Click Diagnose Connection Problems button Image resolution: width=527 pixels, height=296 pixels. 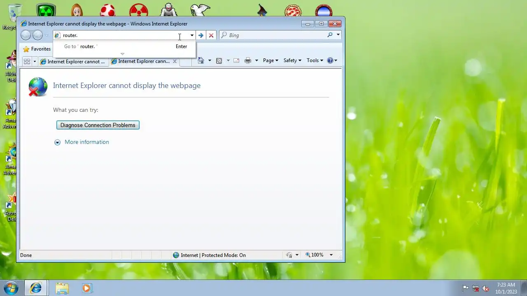pyautogui.click(x=98, y=125)
